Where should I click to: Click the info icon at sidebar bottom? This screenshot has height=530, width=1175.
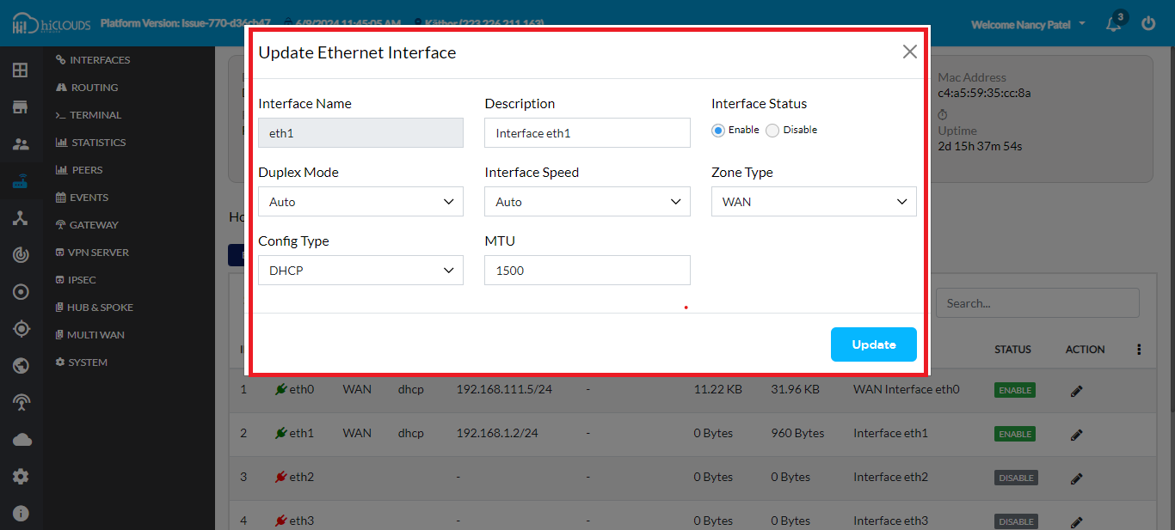click(21, 514)
